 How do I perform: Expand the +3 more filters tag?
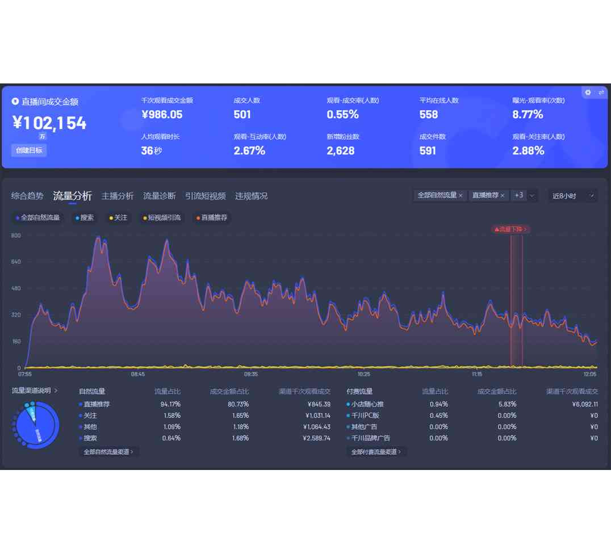pyautogui.click(x=518, y=195)
